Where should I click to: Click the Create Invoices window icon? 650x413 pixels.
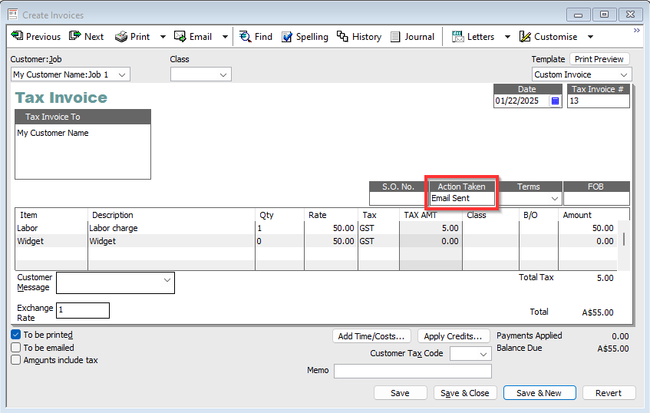(x=13, y=15)
